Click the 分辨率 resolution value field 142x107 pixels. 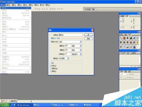(x=68, y=54)
